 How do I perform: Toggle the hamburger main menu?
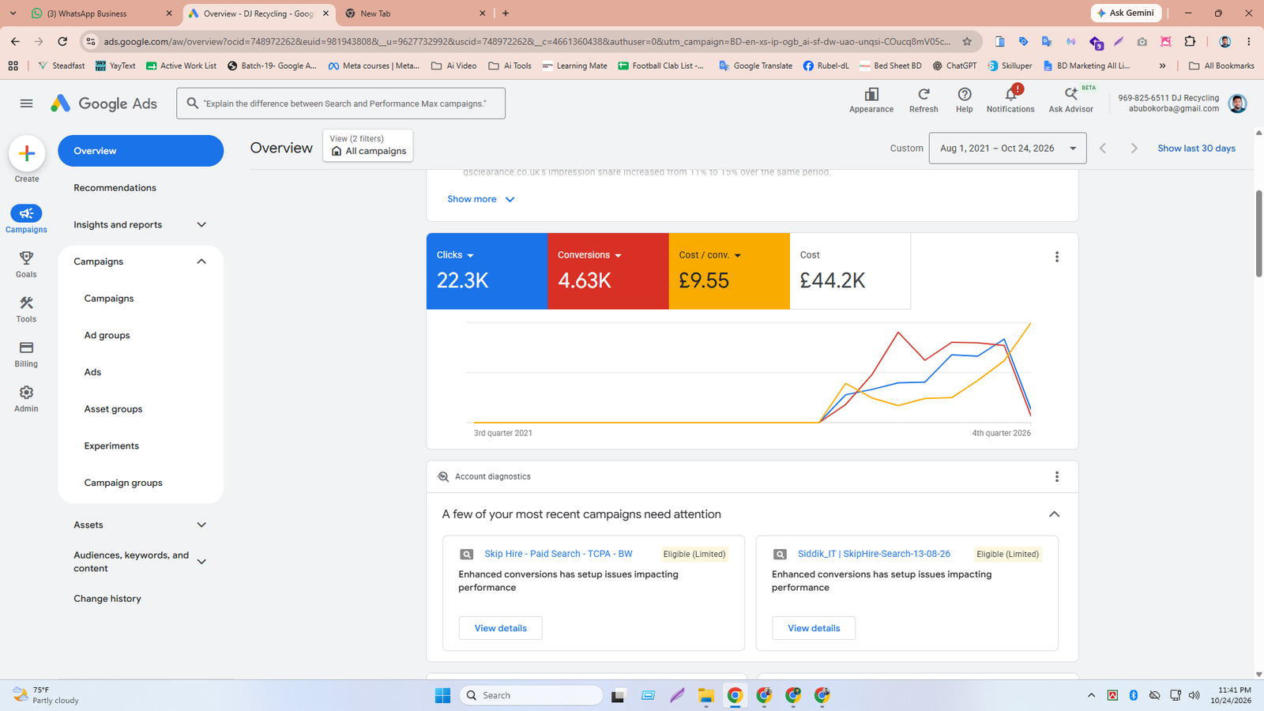click(26, 103)
